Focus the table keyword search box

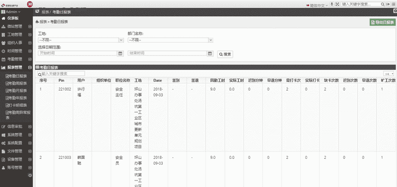click(61, 74)
